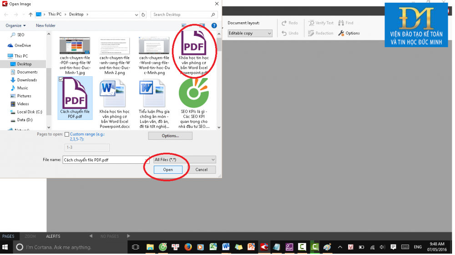The width and height of the screenshot is (455, 255).
Task: Click the previous page arrow in bottom bar
Action: 91,236
